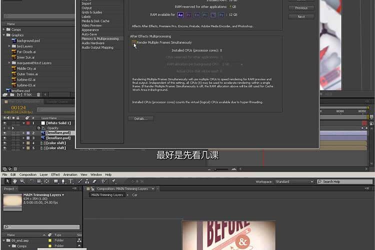375x250 pixels.
Task: Expand layer 4 color shift properties
Action: (x=23, y=143)
